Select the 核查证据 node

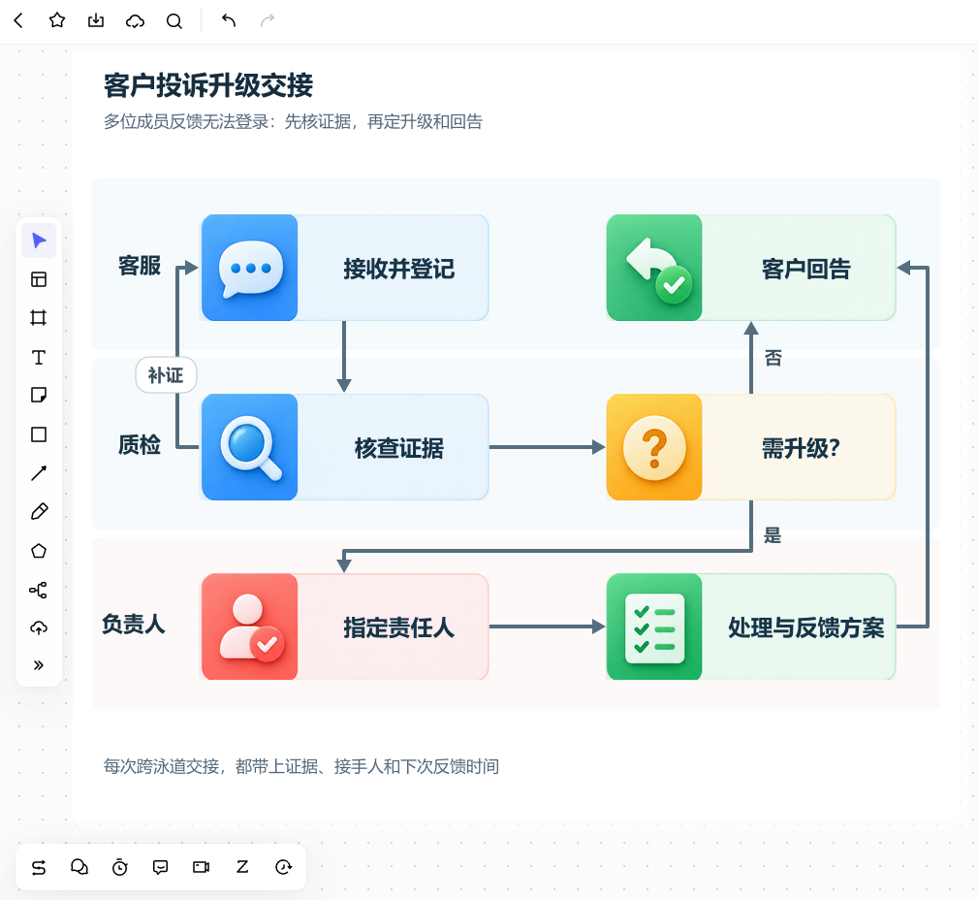(x=345, y=447)
